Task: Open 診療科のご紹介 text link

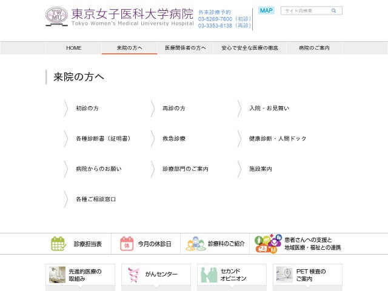Action: pos(226,244)
